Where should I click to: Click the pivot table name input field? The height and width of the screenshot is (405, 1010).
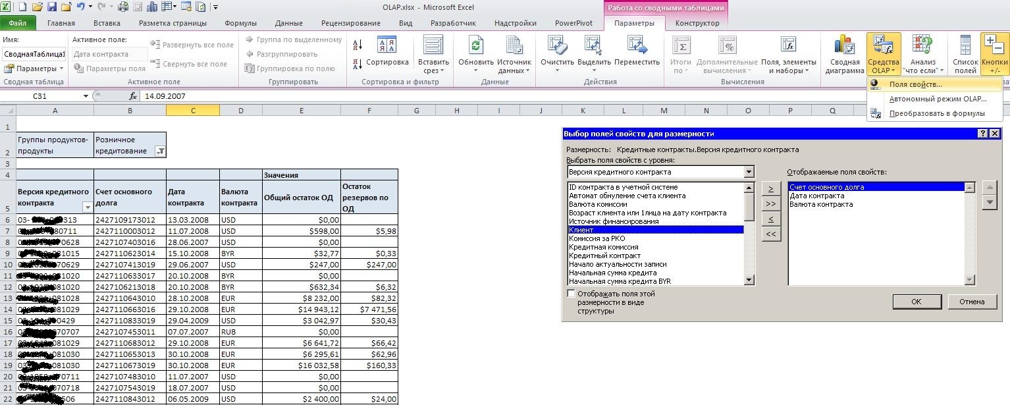[x=34, y=54]
